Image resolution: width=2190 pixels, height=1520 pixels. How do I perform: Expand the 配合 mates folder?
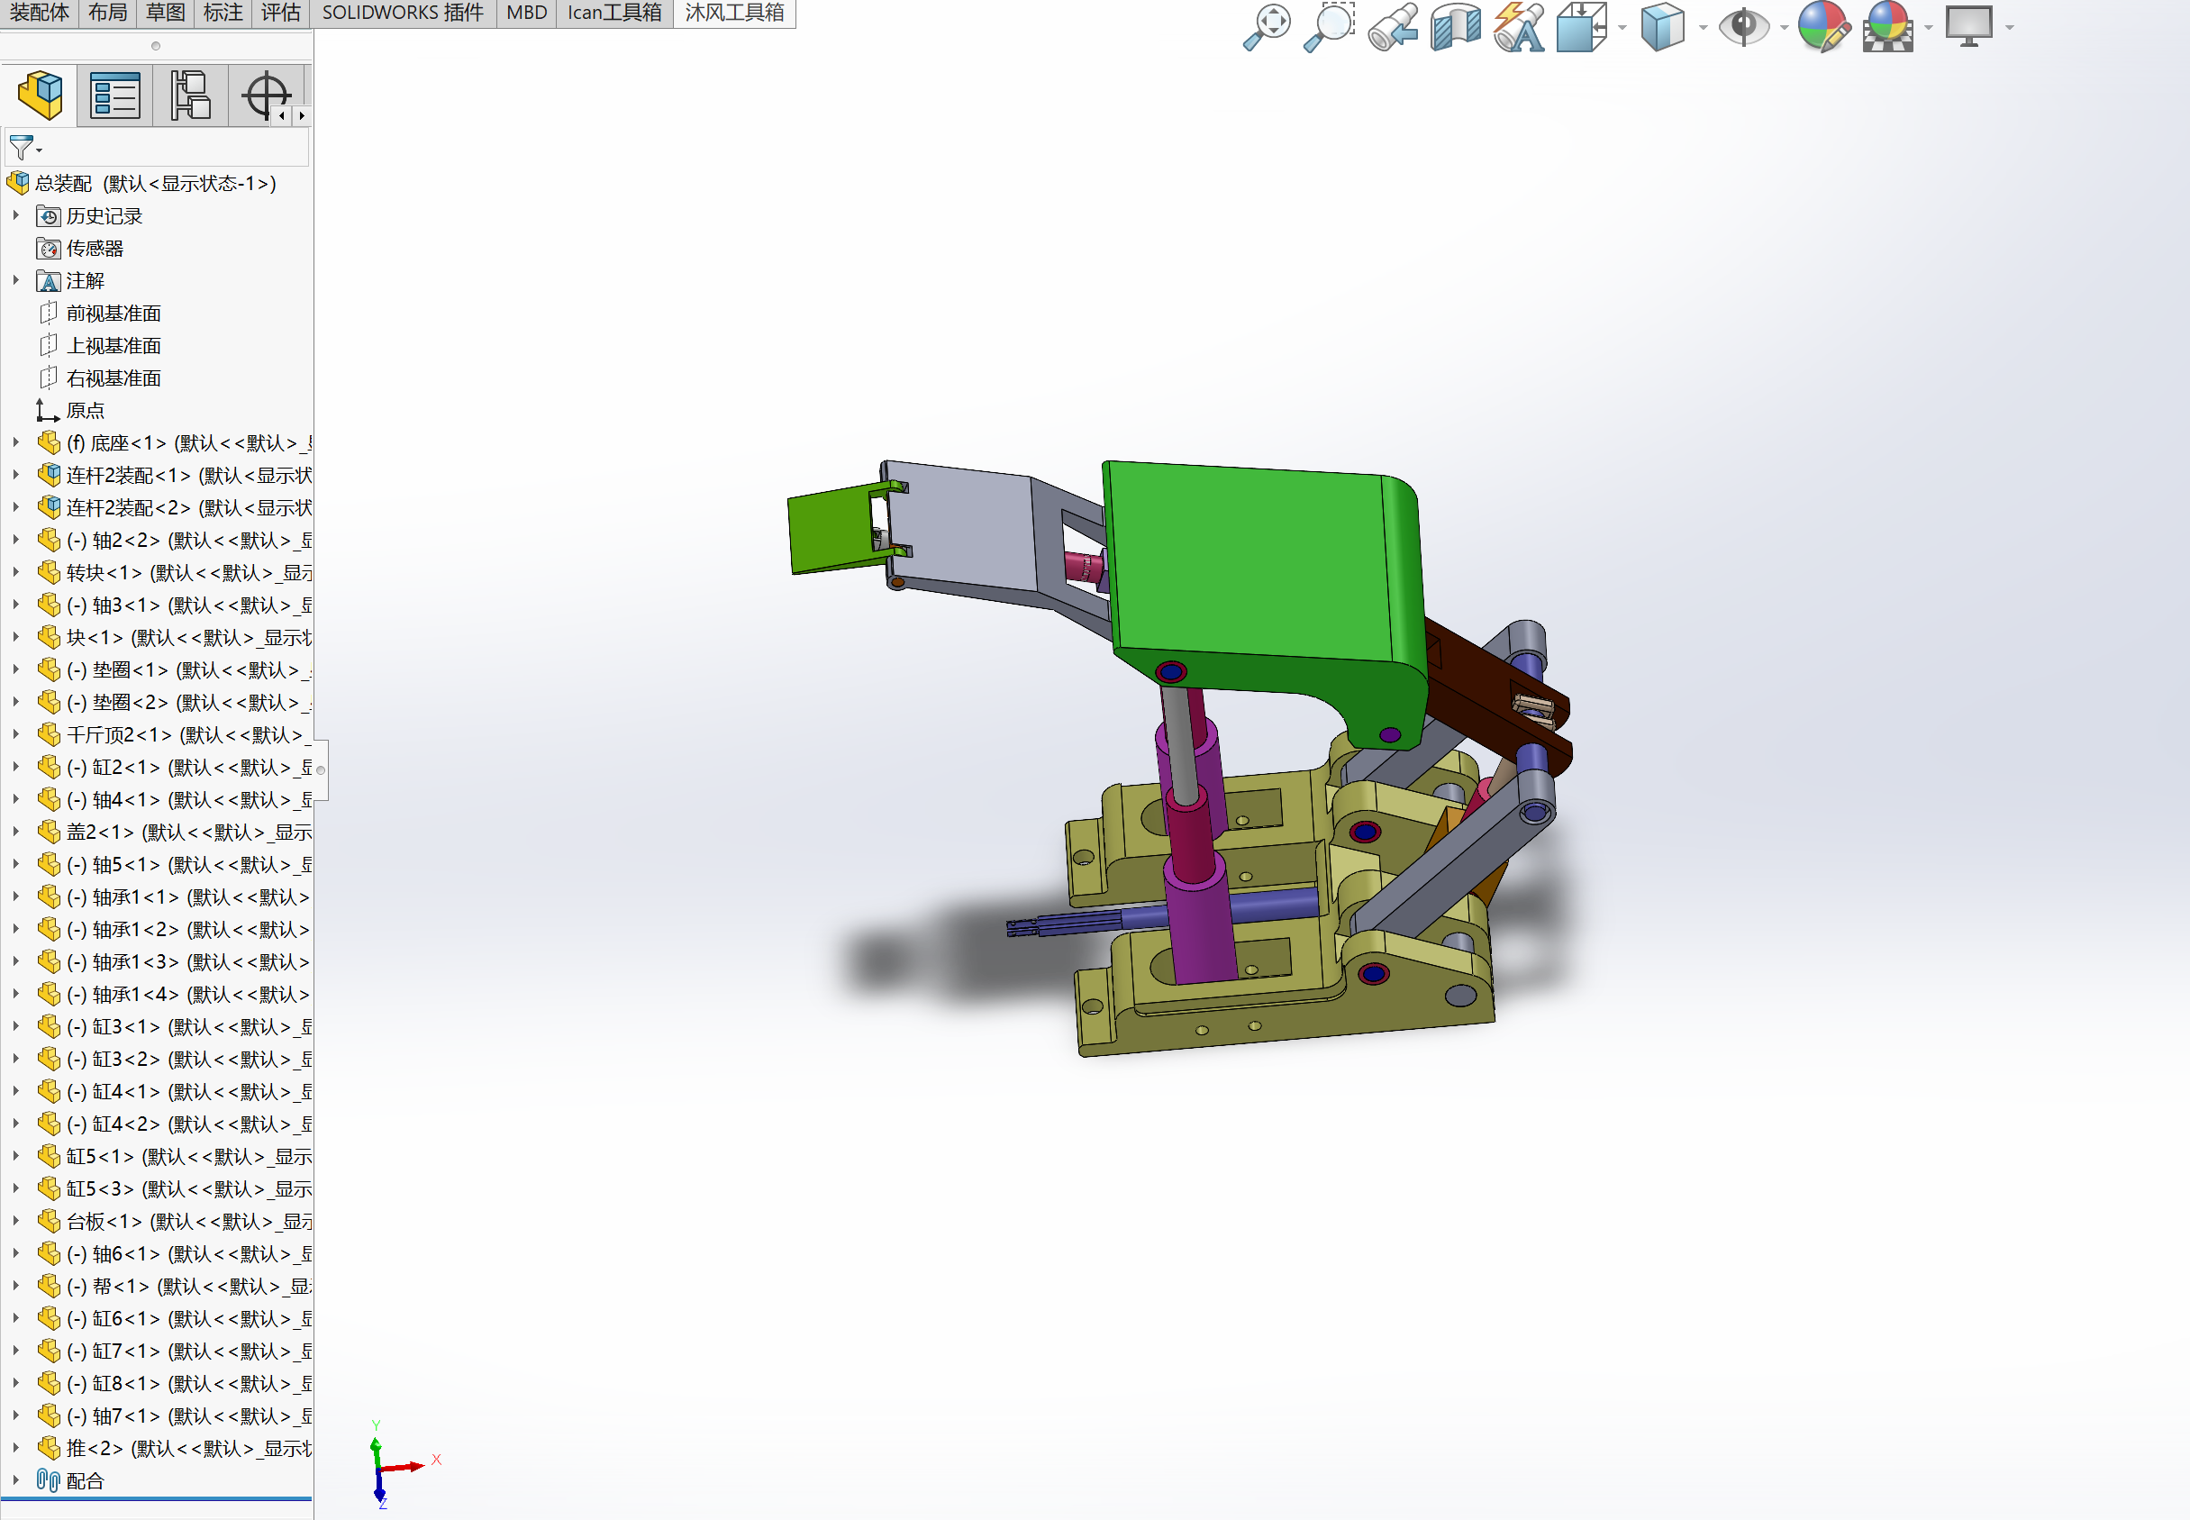pyautogui.click(x=16, y=1481)
